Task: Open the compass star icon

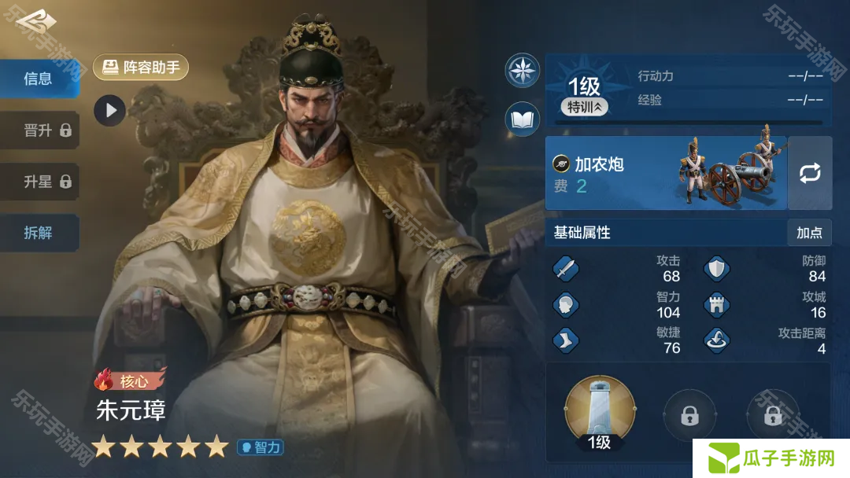Action: tap(522, 71)
